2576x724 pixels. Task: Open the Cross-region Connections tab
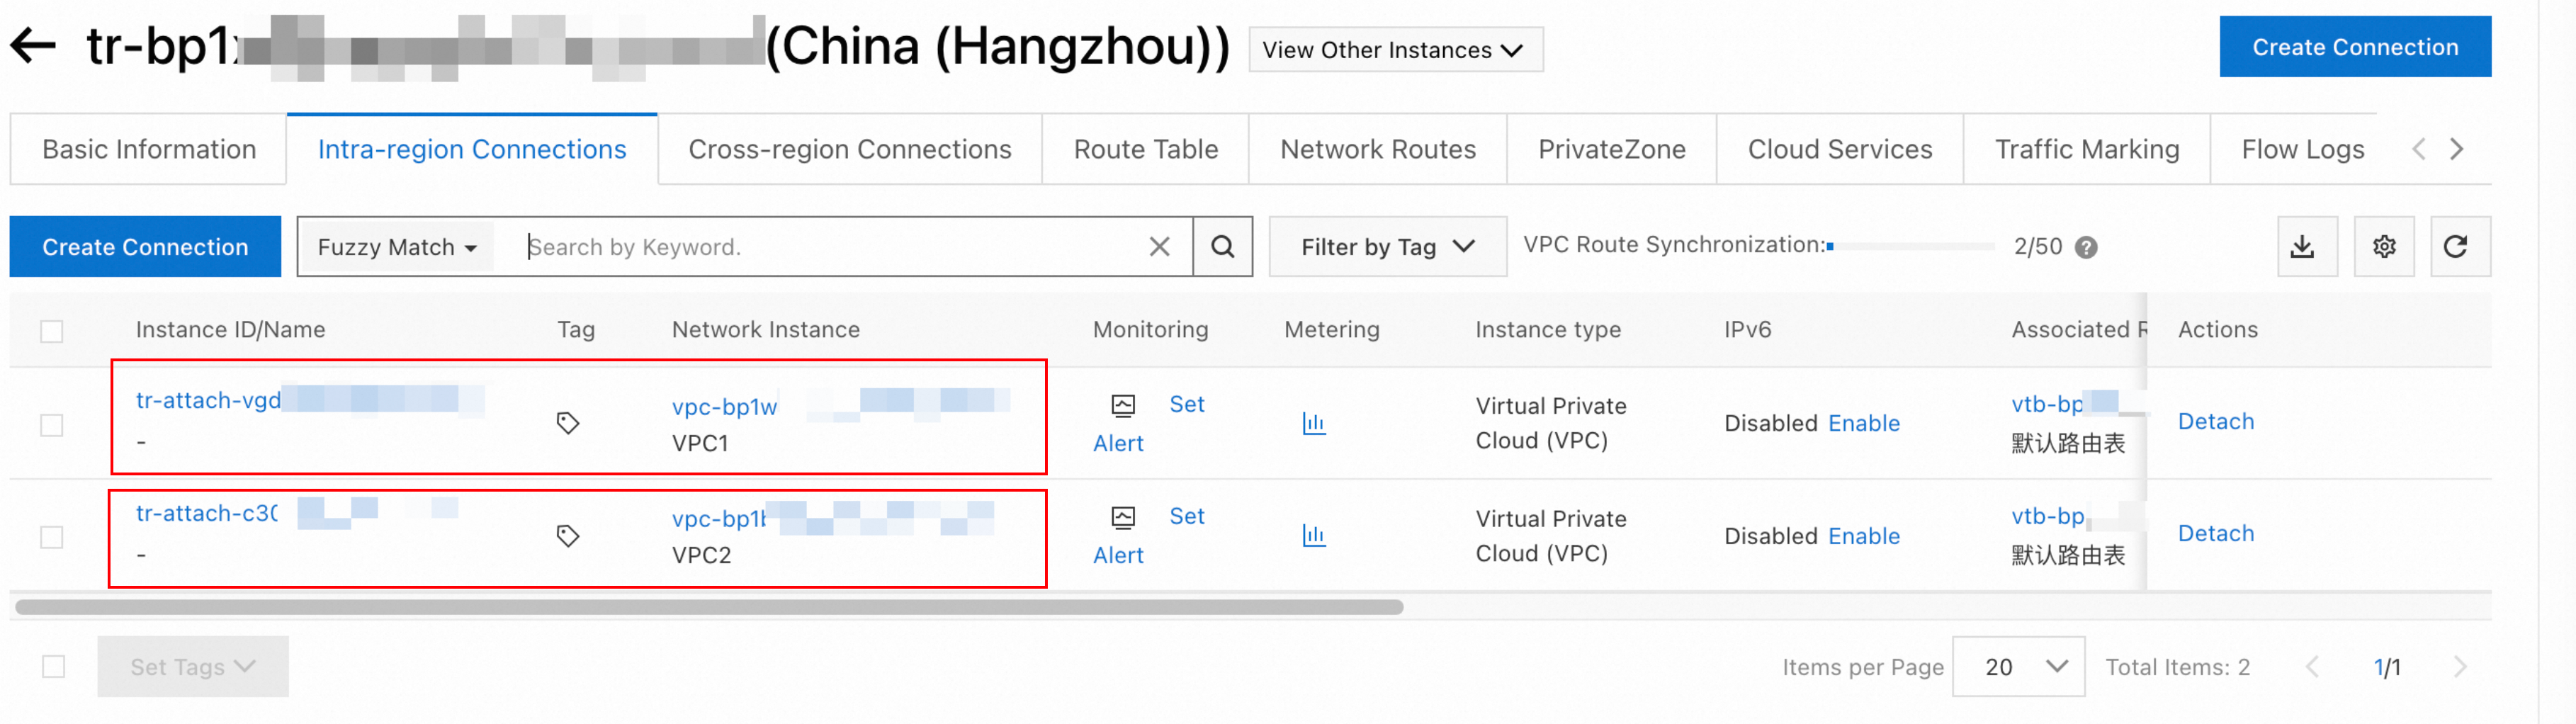pos(849,149)
